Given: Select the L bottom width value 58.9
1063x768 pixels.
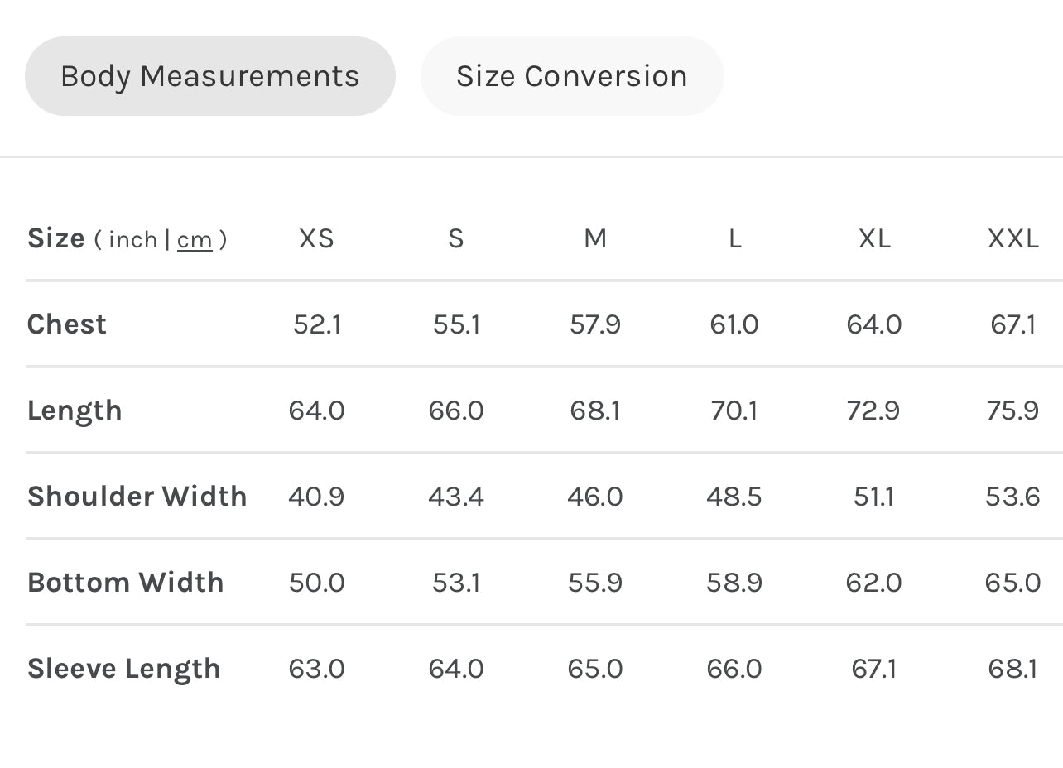Looking at the screenshot, I should coord(734,582).
